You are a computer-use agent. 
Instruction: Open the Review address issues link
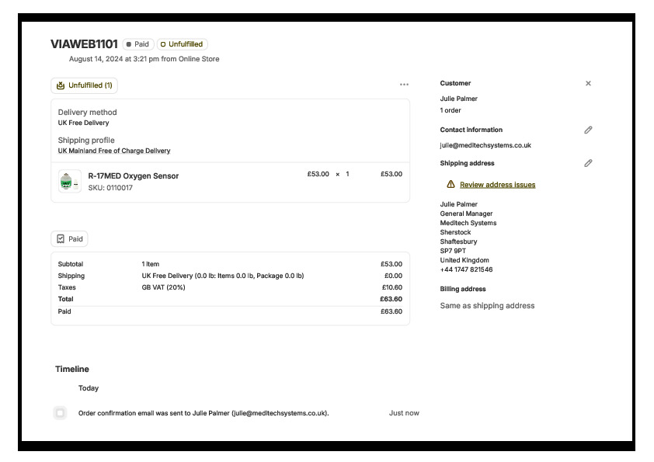point(497,185)
